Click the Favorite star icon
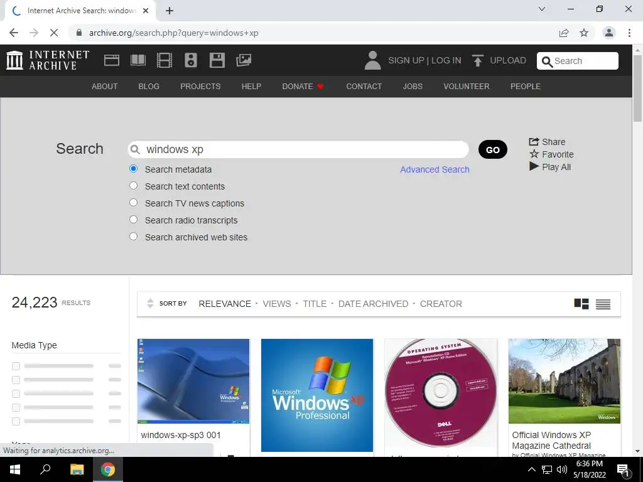Image resolution: width=643 pixels, height=482 pixels. pyautogui.click(x=534, y=154)
